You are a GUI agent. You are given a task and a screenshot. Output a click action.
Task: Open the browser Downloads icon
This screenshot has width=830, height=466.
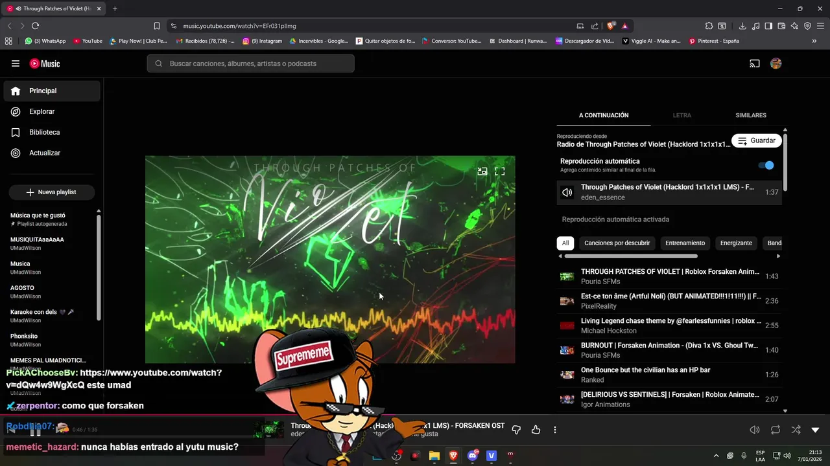coord(742,26)
